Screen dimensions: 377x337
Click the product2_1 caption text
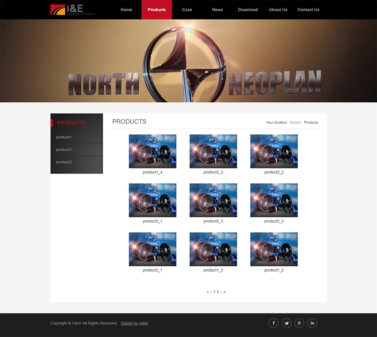click(152, 270)
